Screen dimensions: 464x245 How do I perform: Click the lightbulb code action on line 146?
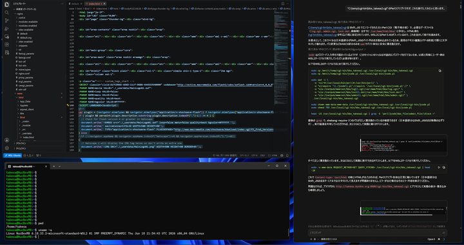click(68, 105)
